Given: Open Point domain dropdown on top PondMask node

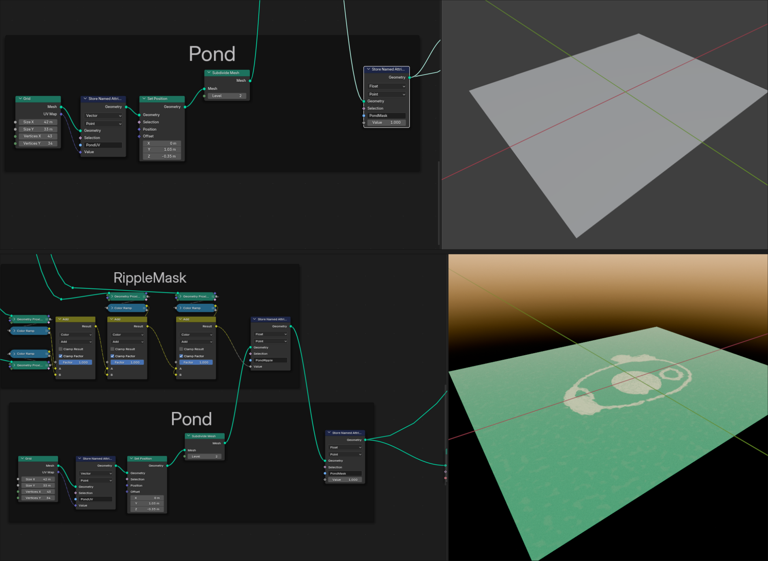Looking at the screenshot, I should 387,94.
